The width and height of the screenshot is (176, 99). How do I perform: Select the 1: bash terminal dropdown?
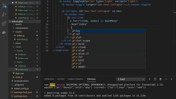(131, 79)
